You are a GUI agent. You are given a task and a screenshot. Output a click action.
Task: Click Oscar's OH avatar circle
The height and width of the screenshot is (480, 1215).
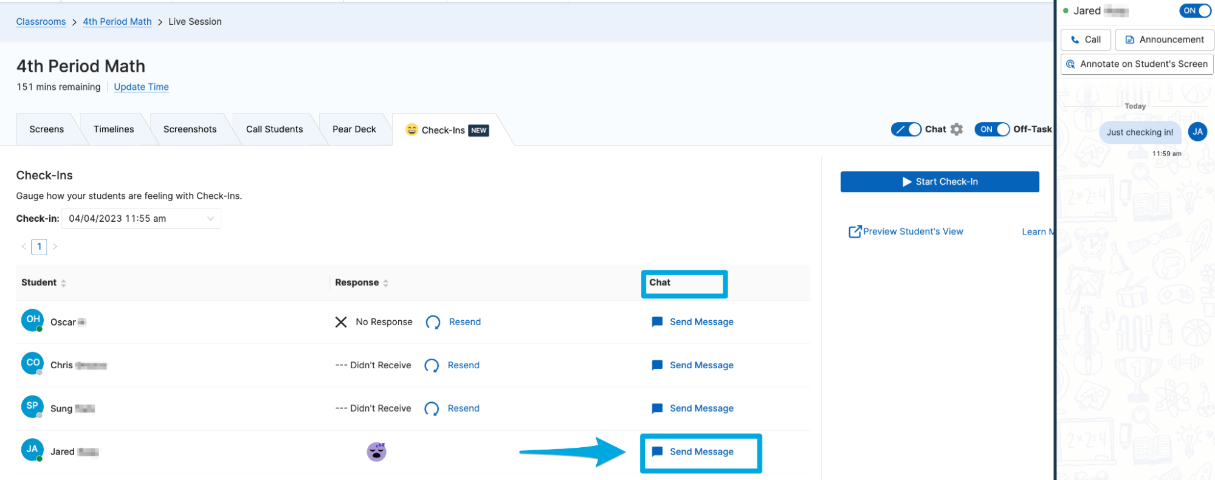click(x=32, y=320)
